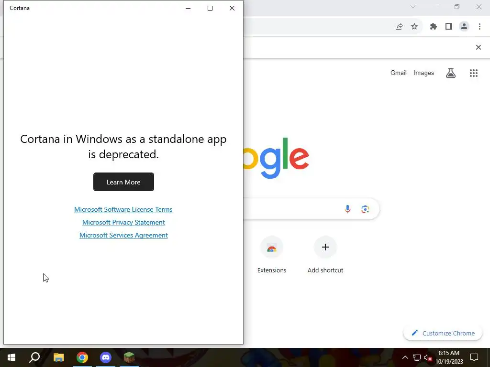The width and height of the screenshot is (490, 367).
Task: Open Chrome three-dot menu
Action: pyautogui.click(x=479, y=27)
